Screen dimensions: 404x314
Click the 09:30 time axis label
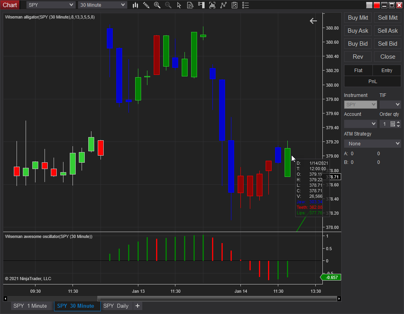pyautogui.click(x=35, y=291)
